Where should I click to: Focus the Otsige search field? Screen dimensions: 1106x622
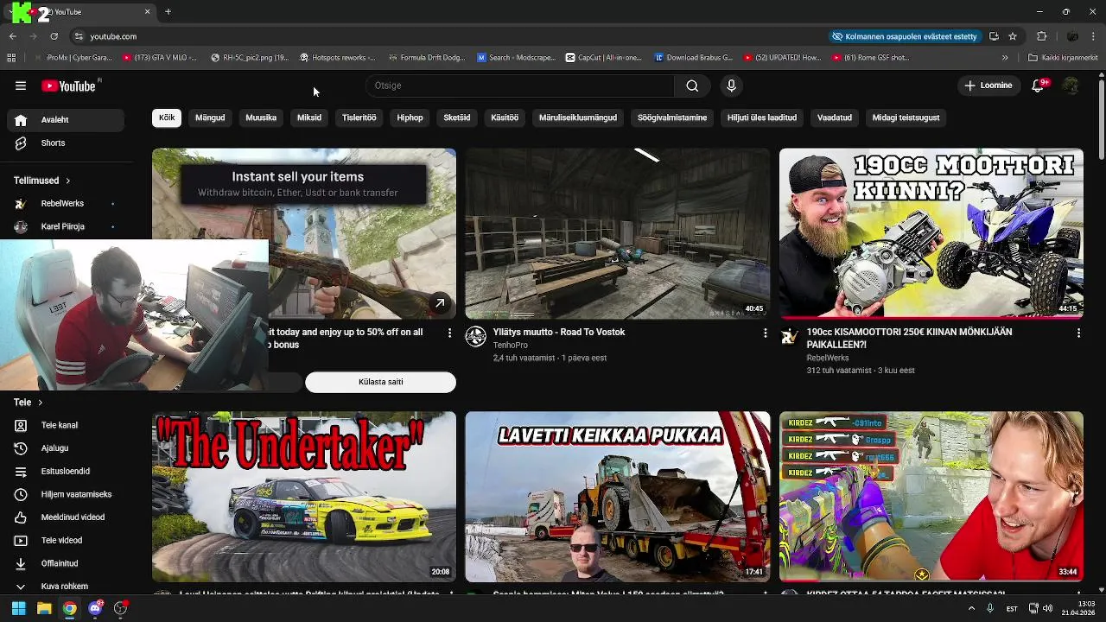[x=520, y=86]
